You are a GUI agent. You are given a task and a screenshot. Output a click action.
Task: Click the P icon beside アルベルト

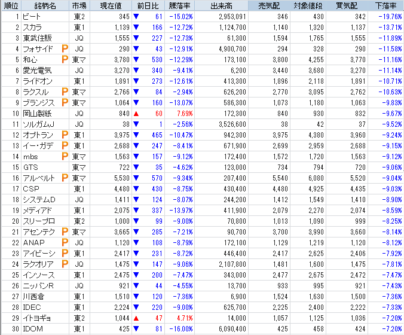click(65, 178)
